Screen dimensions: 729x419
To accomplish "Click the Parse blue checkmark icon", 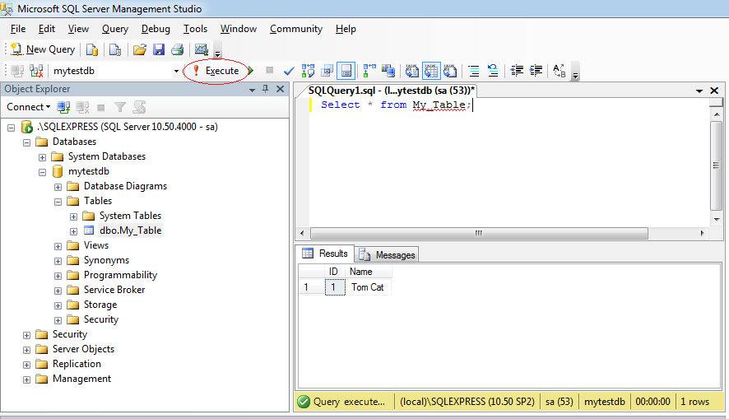I will 289,71.
